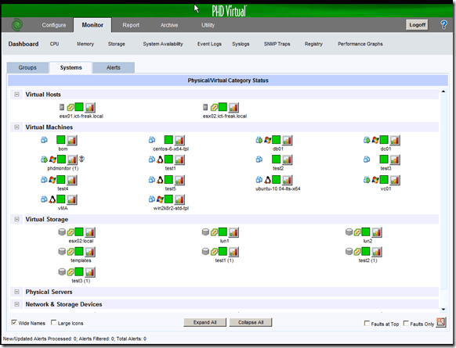Click the Linux penguin icon for vMA

pyautogui.click(x=52, y=199)
